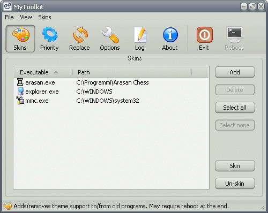Viewport: 268px width, 213px height.
Task: Click the MyToolkit title bar icon
Action: pos(8,6)
